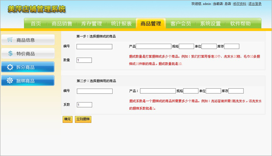This screenshot has width=272, height=156.
Task: Select the 商品管理 tab
Action: pyautogui.click(x=151, y=23)
